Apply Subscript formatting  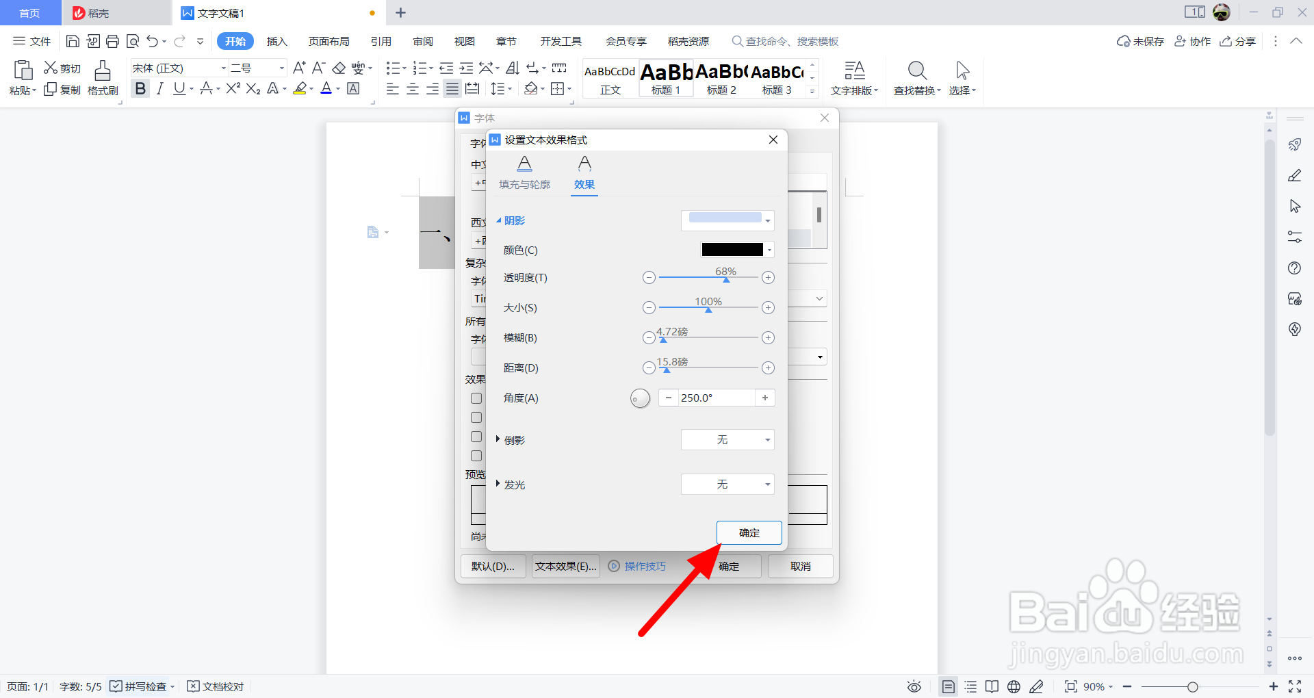coord(253,89)
